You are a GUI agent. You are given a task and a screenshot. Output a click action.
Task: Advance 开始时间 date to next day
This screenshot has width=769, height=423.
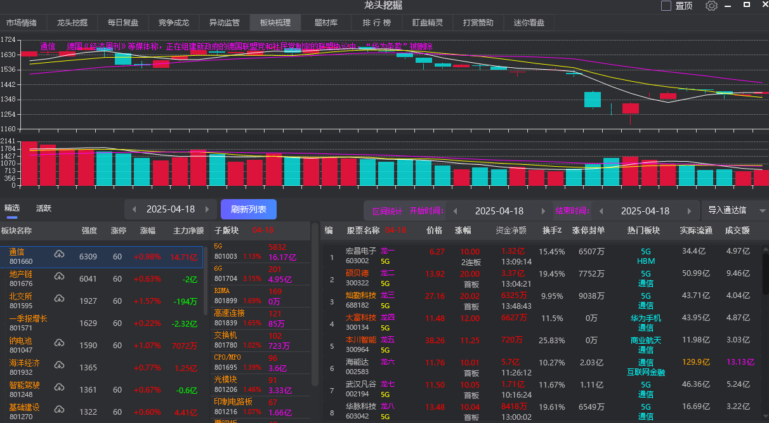543,211
